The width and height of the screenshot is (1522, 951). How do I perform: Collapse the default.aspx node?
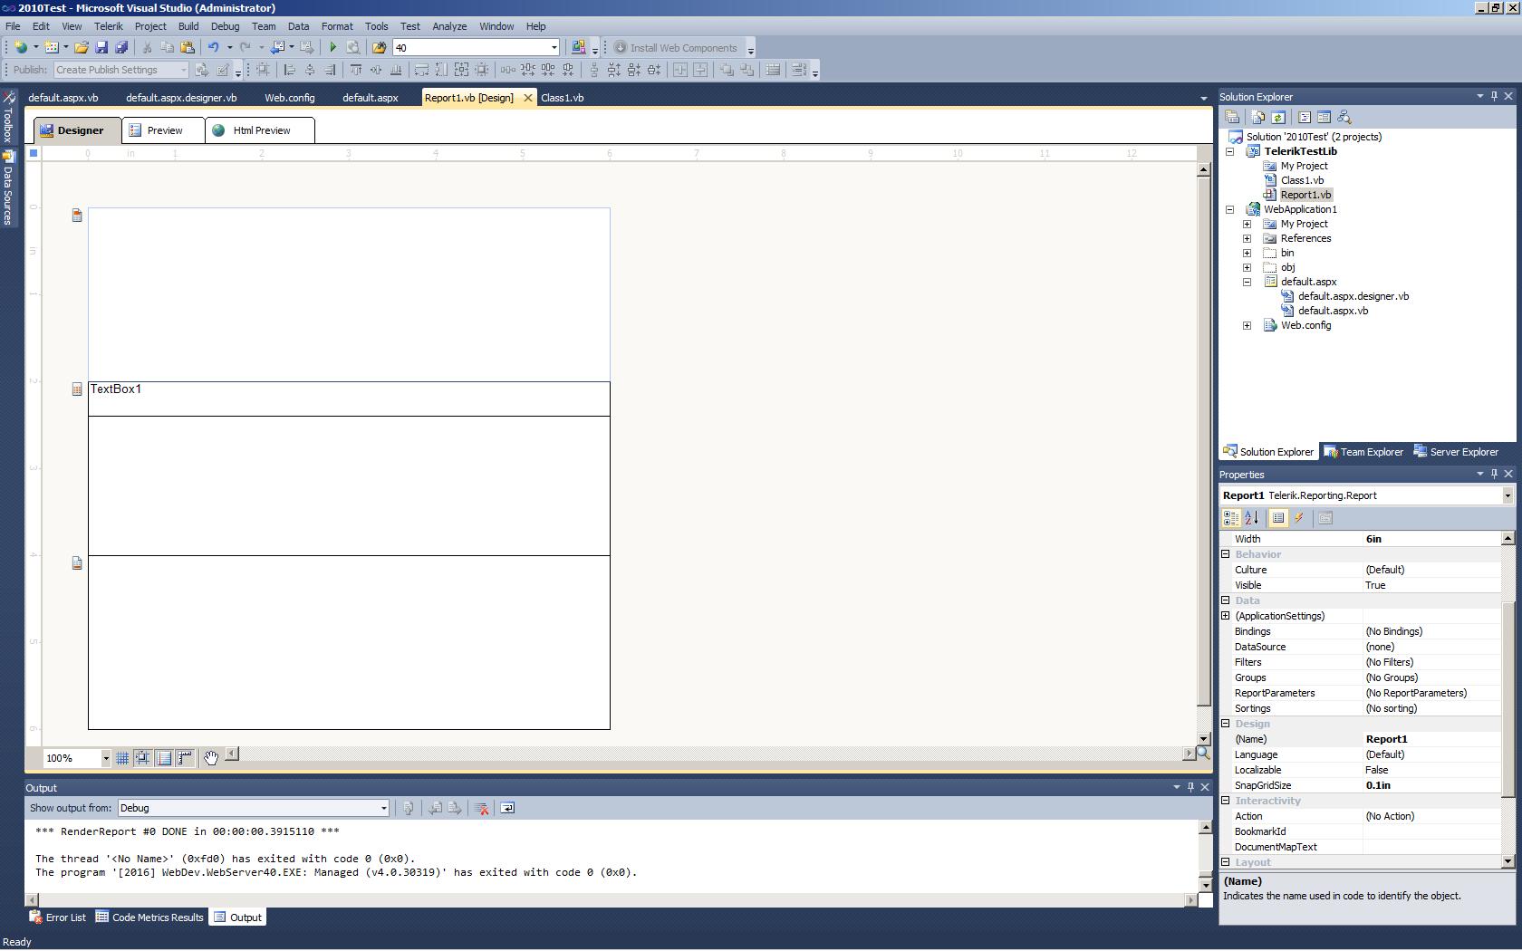point(1247,282)
